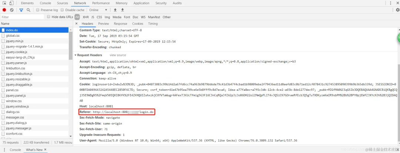Close the What's New drawer tab

[45, 150]
